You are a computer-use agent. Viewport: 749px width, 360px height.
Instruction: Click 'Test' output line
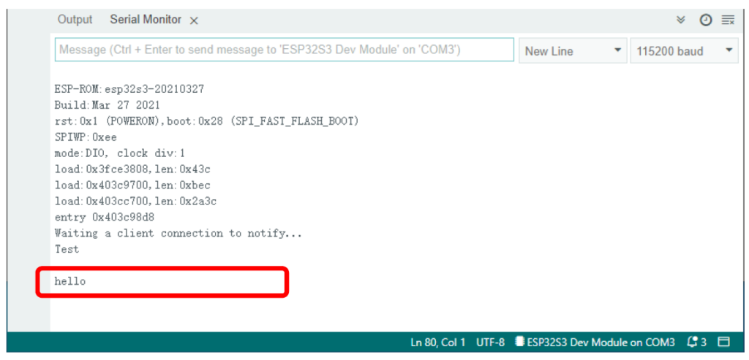point(67,249)
